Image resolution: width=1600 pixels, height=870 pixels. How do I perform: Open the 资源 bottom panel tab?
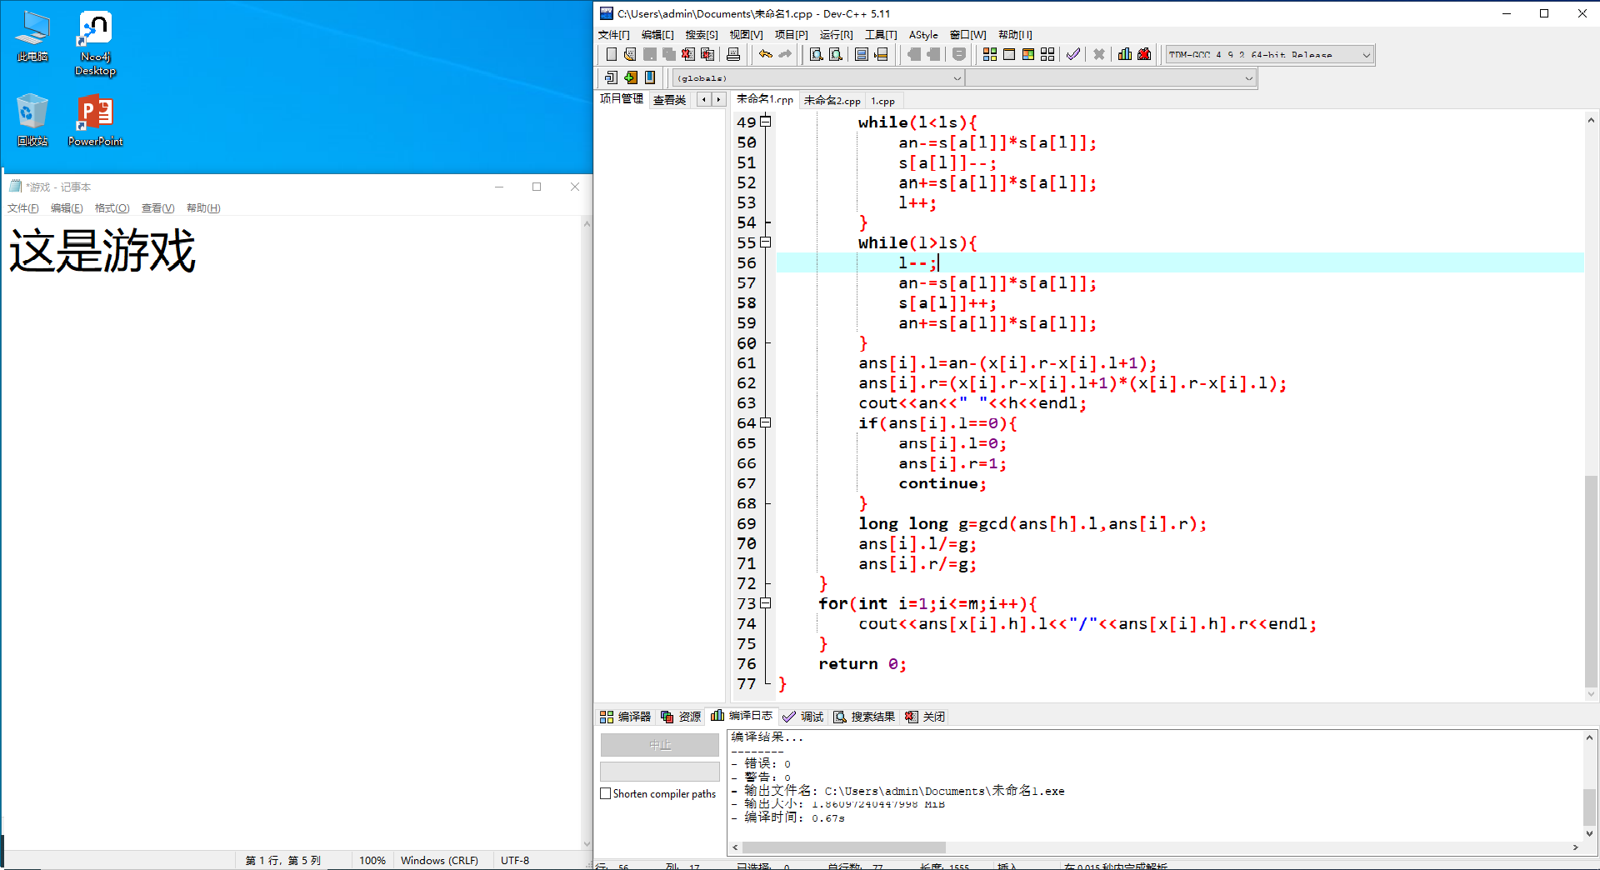pos(681,717)
